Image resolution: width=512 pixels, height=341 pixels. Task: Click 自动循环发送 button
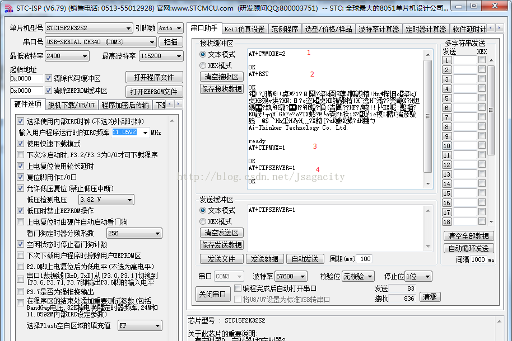click(468, 248)
